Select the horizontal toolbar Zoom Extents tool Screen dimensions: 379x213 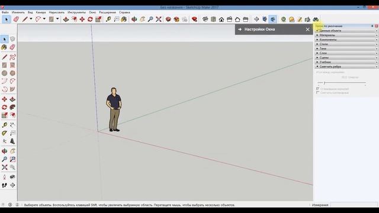pyautogui.click(x=159, y=19)
